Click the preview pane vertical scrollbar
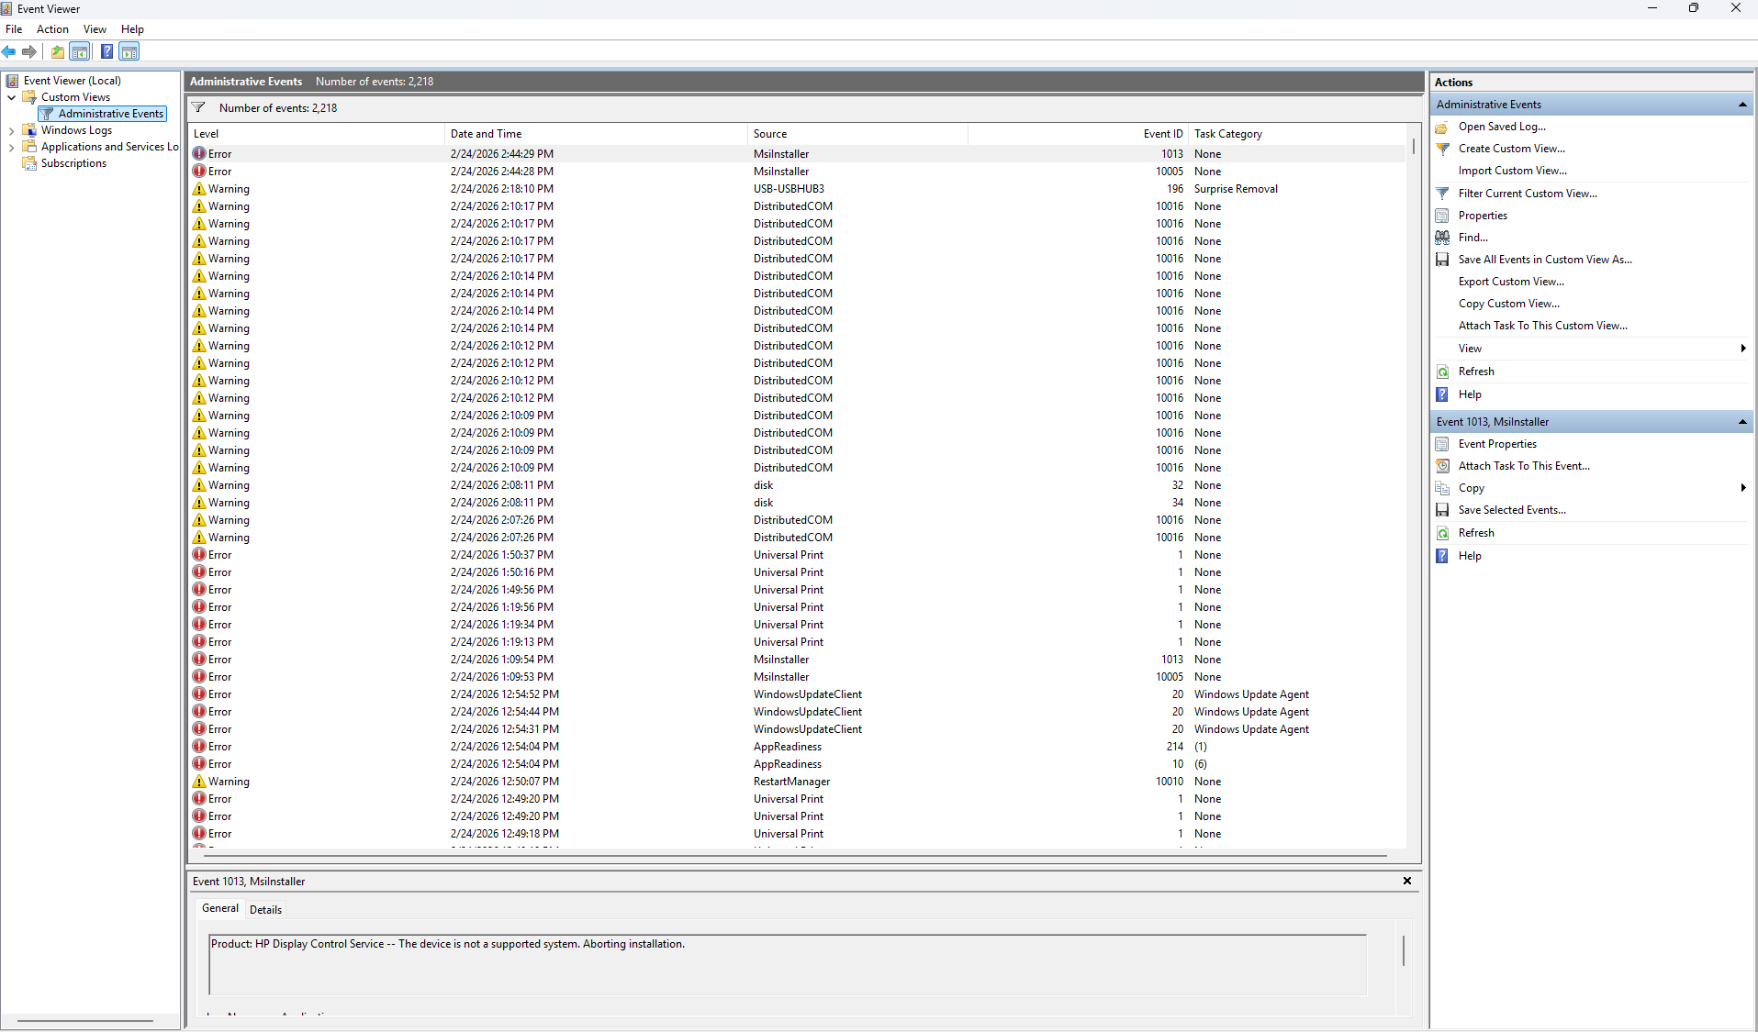 point(1404,950)
